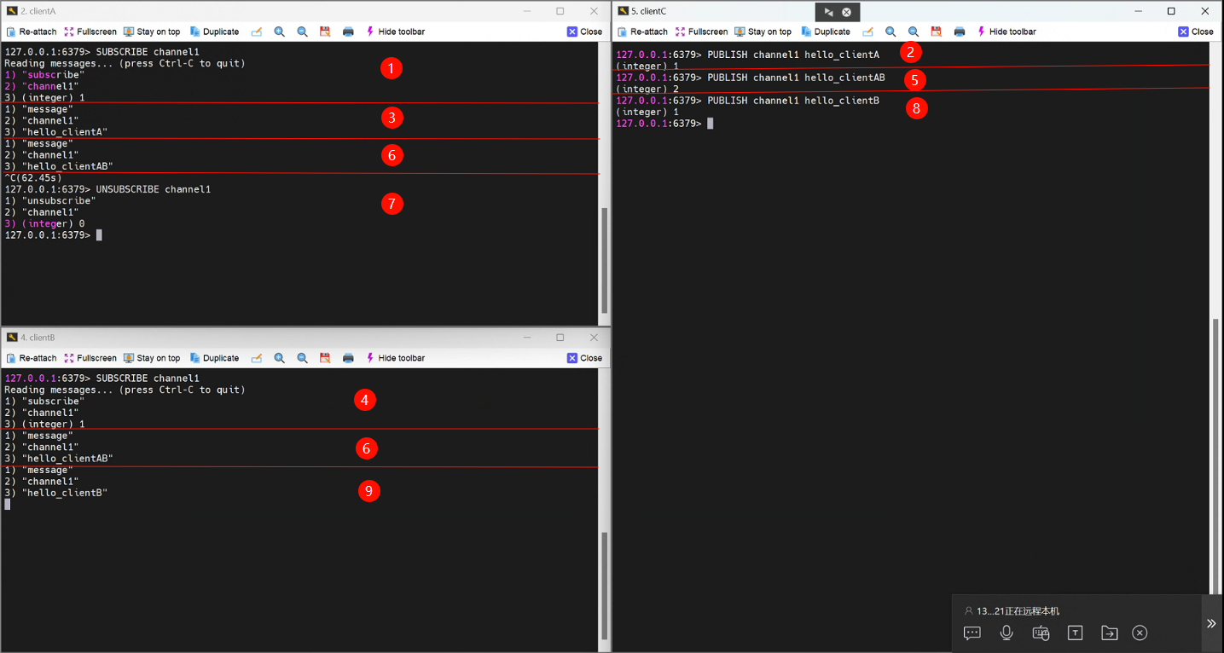This screenshot has width=1224, height=653.
Task: Print the clientA terminal contents
Action: pos(348,32)
